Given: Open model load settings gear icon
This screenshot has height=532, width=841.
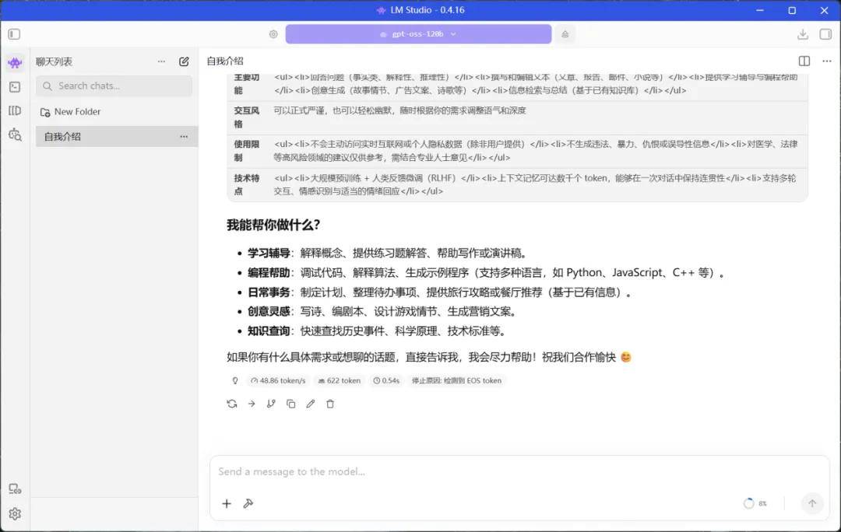Looking at the screenshot, I should [x=273, y=34].
